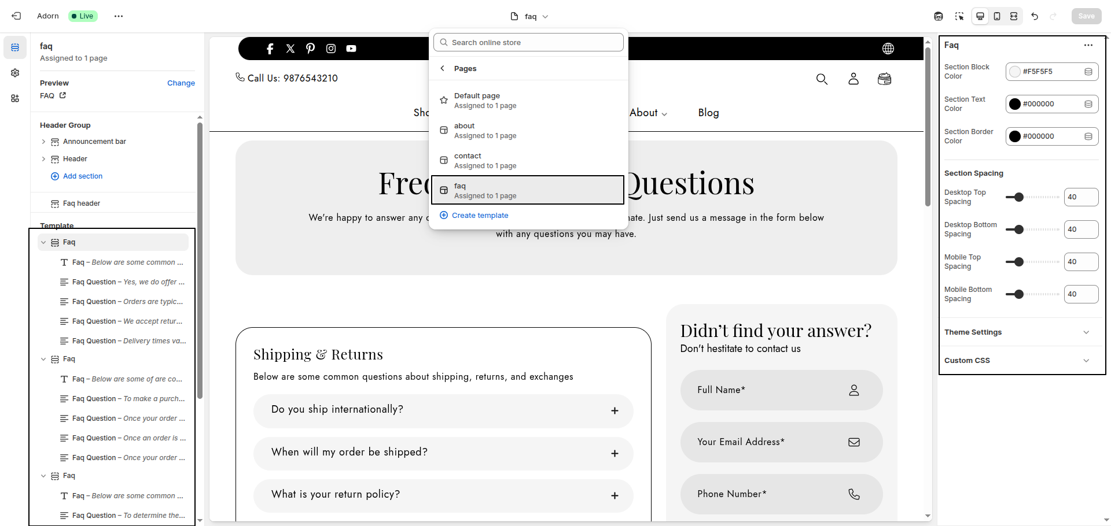Collapse the selected Faq section chevron
Viewport: 1111px width, 526px height.
[43, 242]
